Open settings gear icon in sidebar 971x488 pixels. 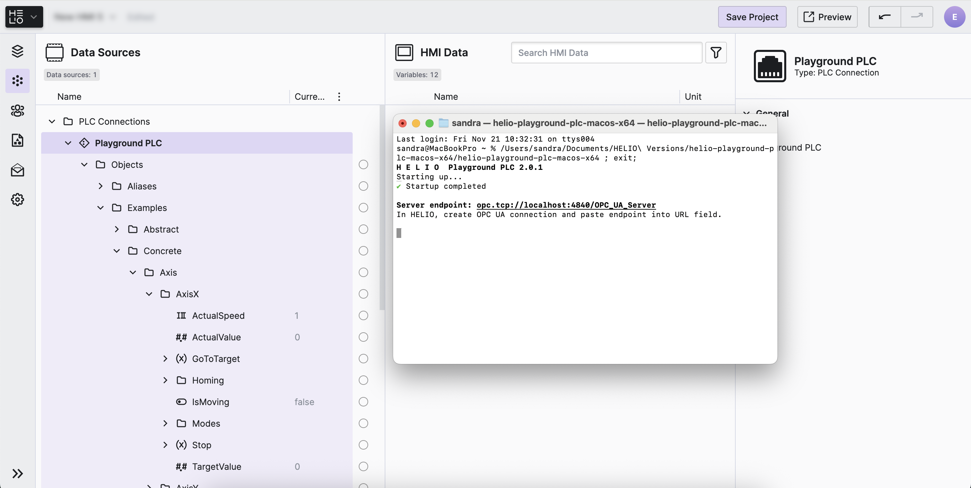(x=17, y=199)
